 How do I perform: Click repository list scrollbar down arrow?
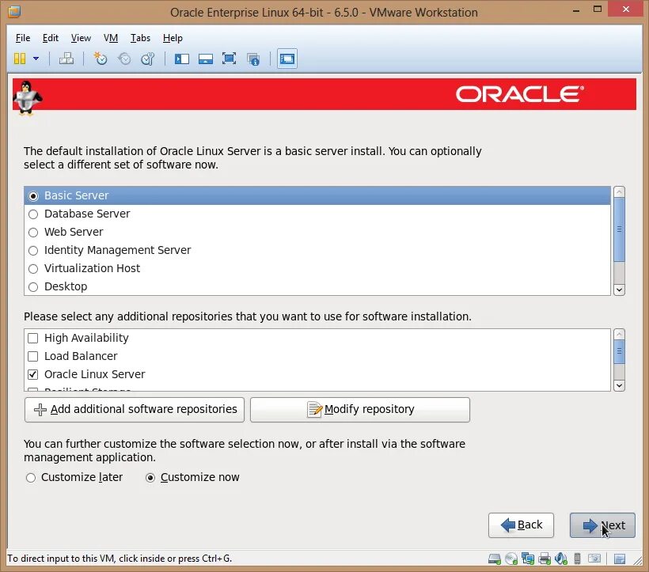point(619,386)
